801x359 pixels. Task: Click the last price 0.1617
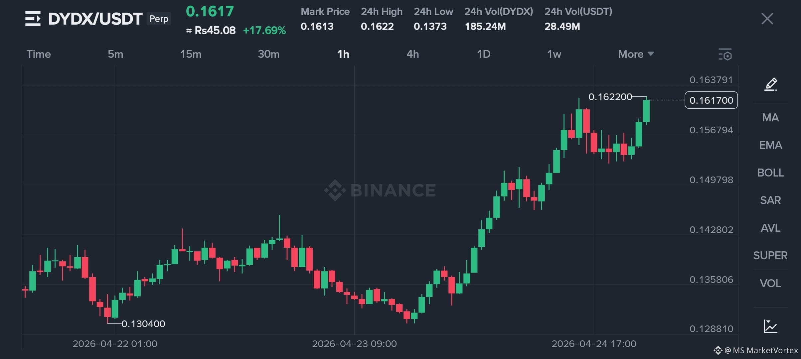pyautogui.click(x=210, y=12)
